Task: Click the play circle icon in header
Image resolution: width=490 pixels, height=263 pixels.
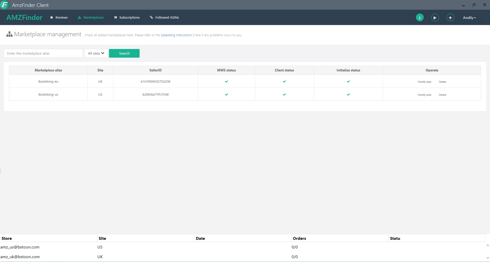Action: point(435,18)
